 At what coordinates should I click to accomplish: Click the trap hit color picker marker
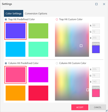click(x=81, y=46)
